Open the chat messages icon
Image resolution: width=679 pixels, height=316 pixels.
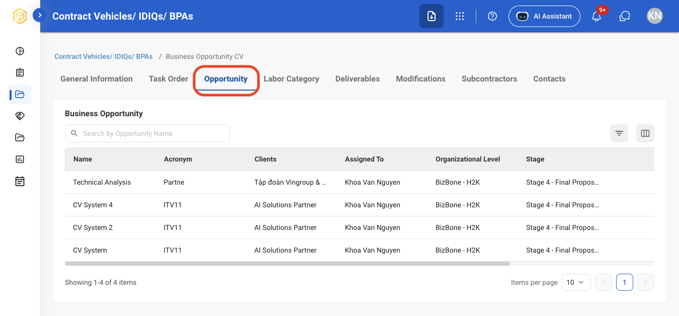625,16
